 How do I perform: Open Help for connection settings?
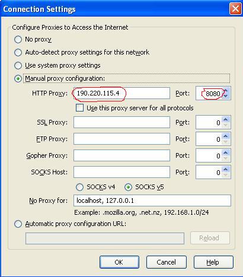213,262
